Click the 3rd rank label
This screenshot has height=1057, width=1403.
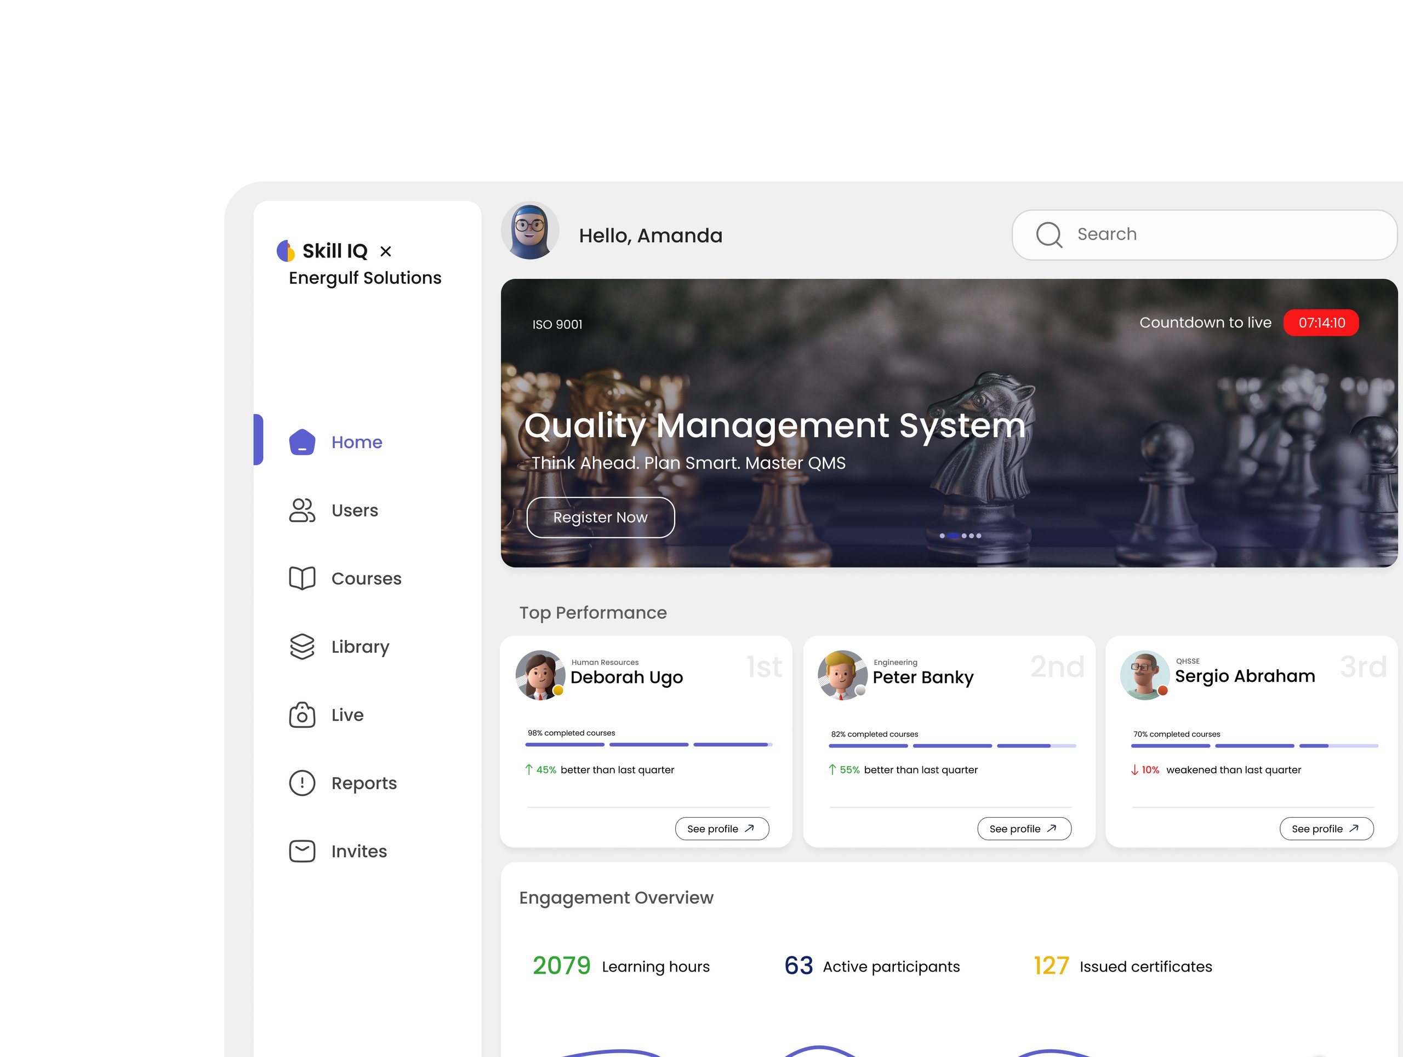pos(1363,667)
